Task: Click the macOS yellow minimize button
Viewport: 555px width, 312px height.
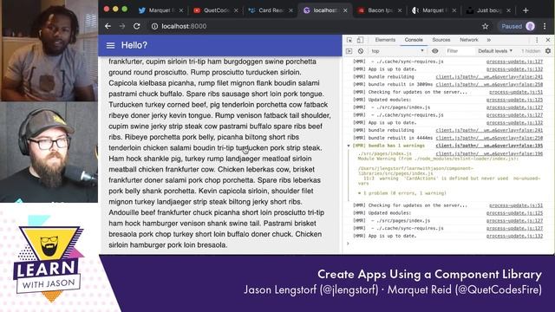Action: [x=115, y=10]
